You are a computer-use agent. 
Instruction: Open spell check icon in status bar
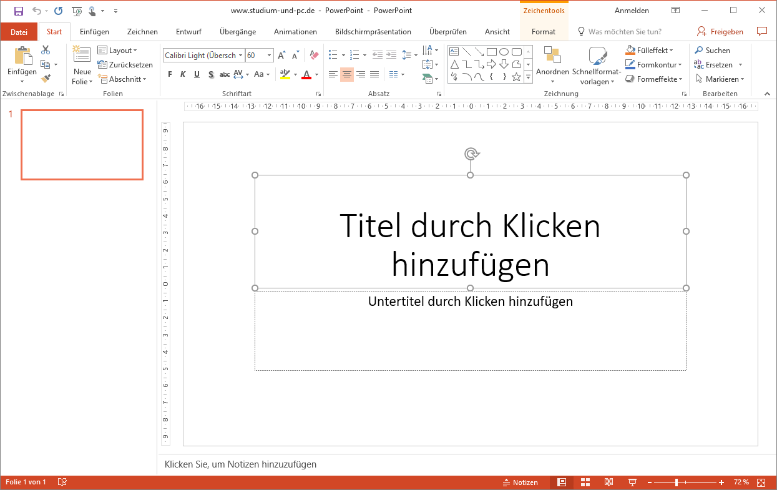[x=62, y=482]
